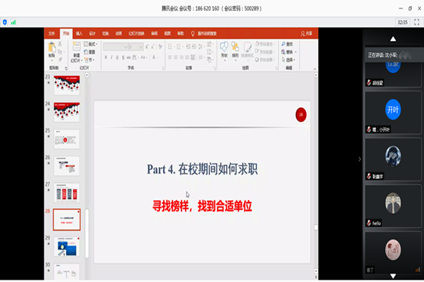Viewport: 424px width, 282px height.
Task: Click the Find icon in the editing group
Action: 290,44
